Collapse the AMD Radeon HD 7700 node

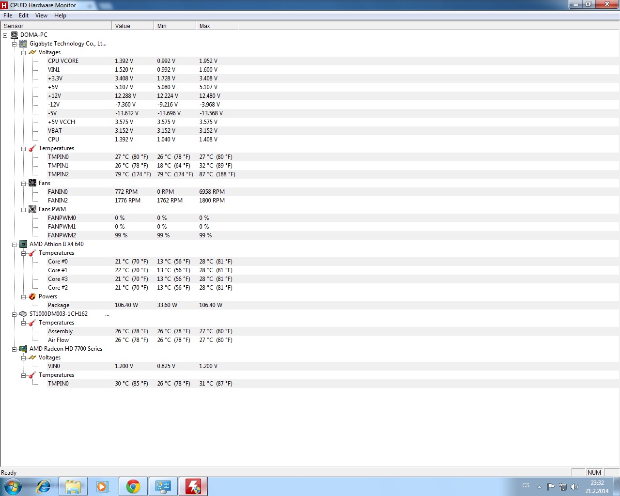[x=15, y=349]
